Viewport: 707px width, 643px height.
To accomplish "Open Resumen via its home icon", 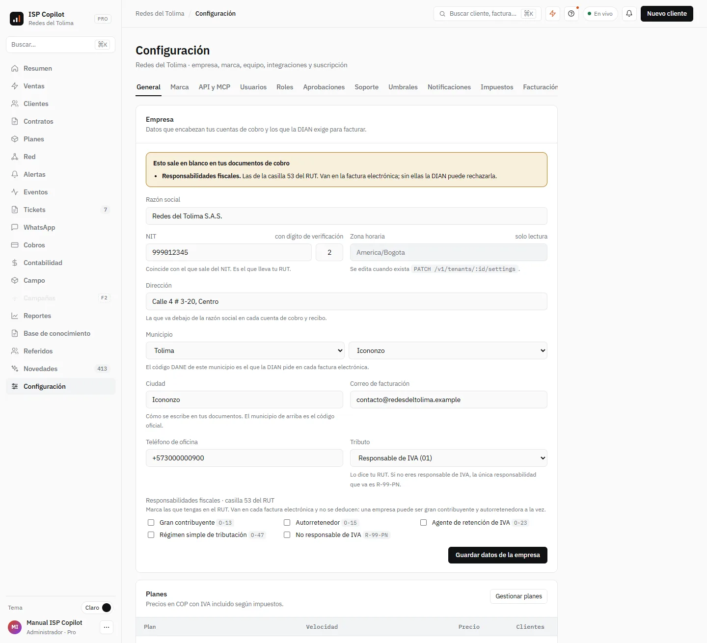I will tap(15, 68).
